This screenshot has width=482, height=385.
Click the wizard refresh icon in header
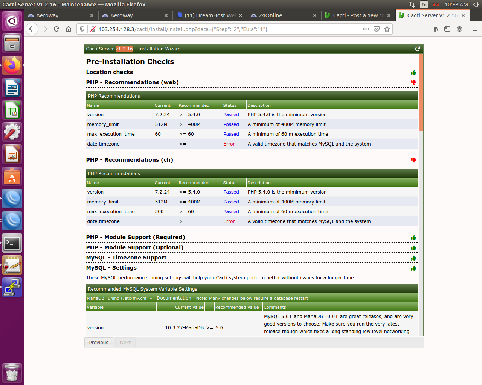point(417,49)
